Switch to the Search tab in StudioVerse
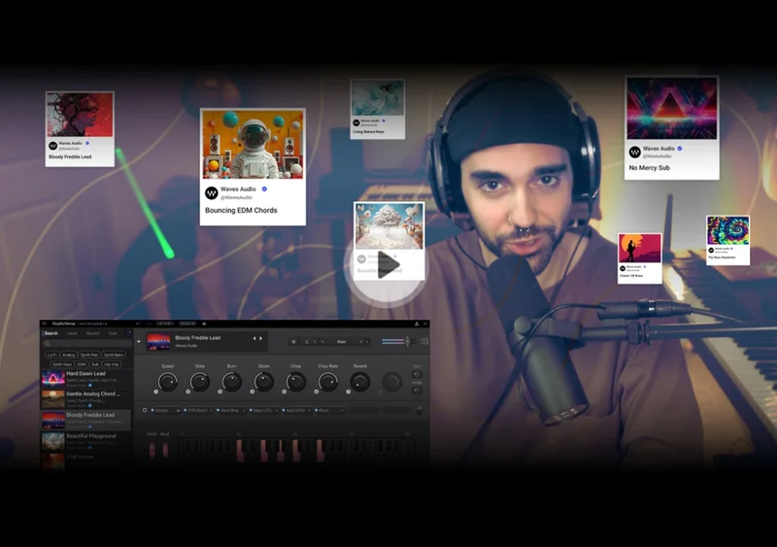Image resolution: width=777 pixels, height=547 pixels. pos(51,333)
